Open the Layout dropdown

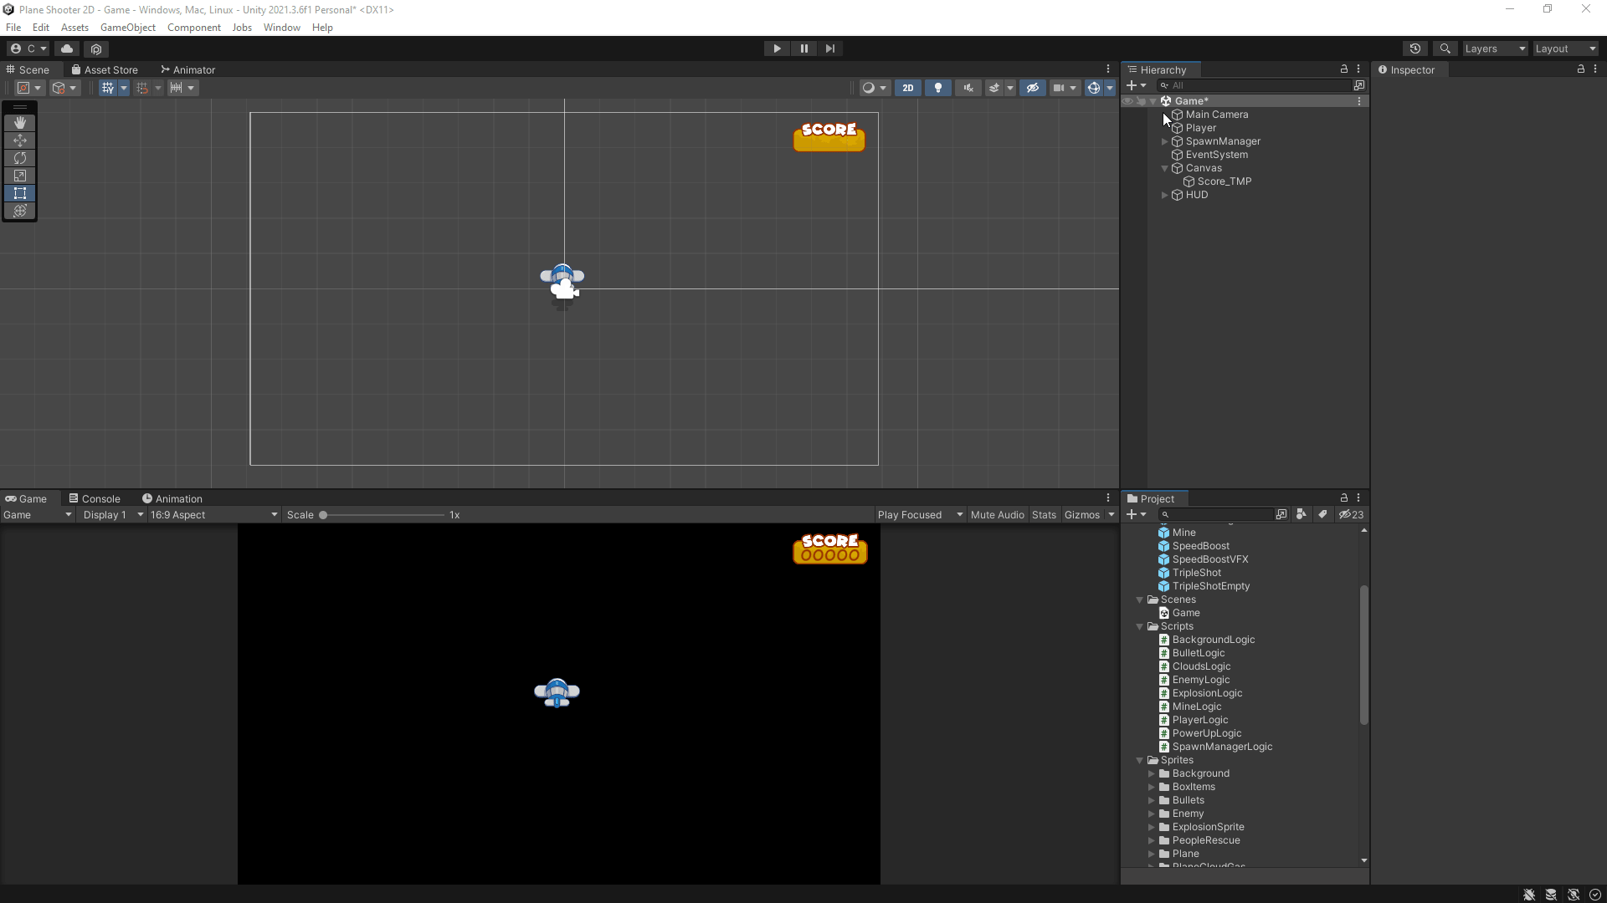pos(1565,48)
